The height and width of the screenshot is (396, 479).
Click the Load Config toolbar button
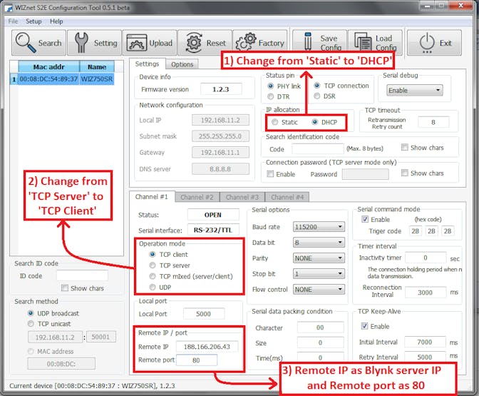(x=376, y=43)
